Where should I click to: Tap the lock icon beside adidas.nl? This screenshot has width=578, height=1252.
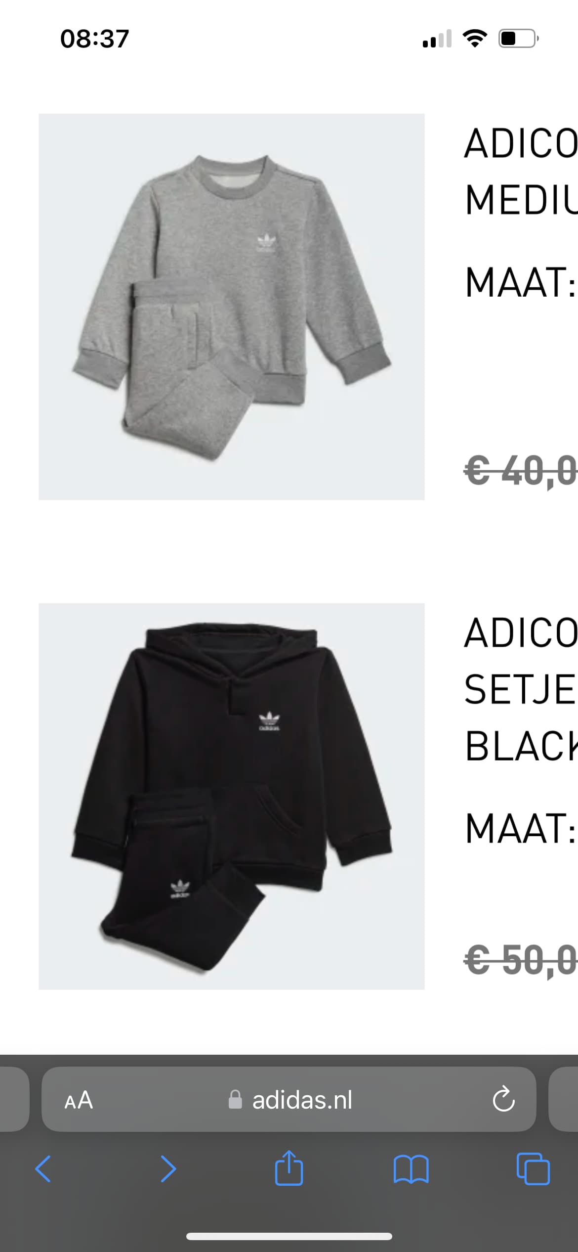coord(235,1100)
